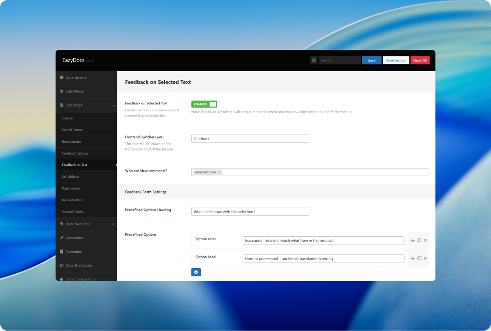Click the plus icon to add option
The image size is (491, 331).
click(196, 272)
